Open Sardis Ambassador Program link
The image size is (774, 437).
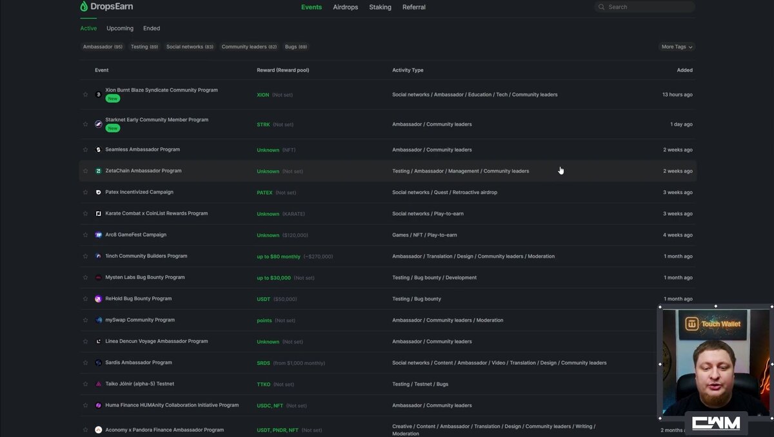click(x=139, y=362)
